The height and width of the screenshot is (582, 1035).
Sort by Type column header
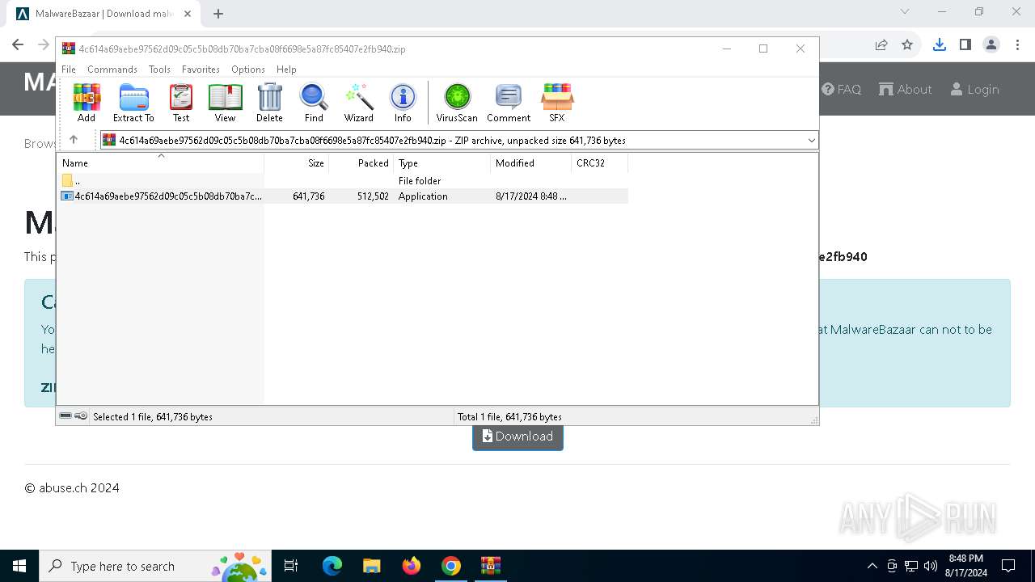tap(441, 162)
